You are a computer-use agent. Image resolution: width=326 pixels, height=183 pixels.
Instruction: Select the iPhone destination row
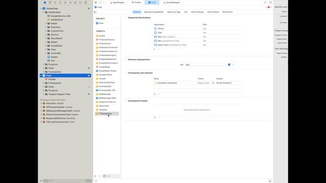[x=197, y=28]
